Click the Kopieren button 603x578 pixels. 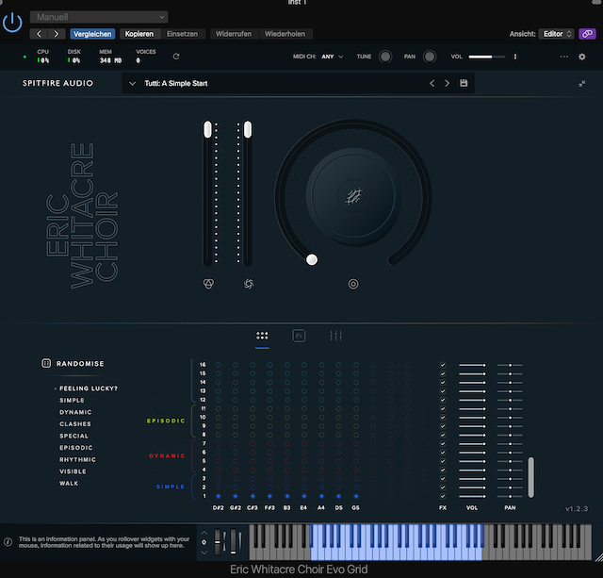(x=139, y=34)
